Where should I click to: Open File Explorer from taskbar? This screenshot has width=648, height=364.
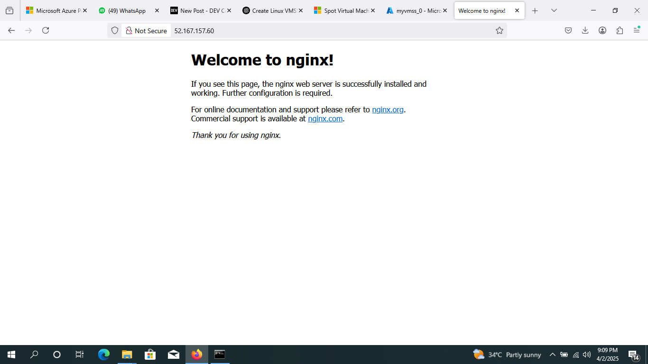127,355
